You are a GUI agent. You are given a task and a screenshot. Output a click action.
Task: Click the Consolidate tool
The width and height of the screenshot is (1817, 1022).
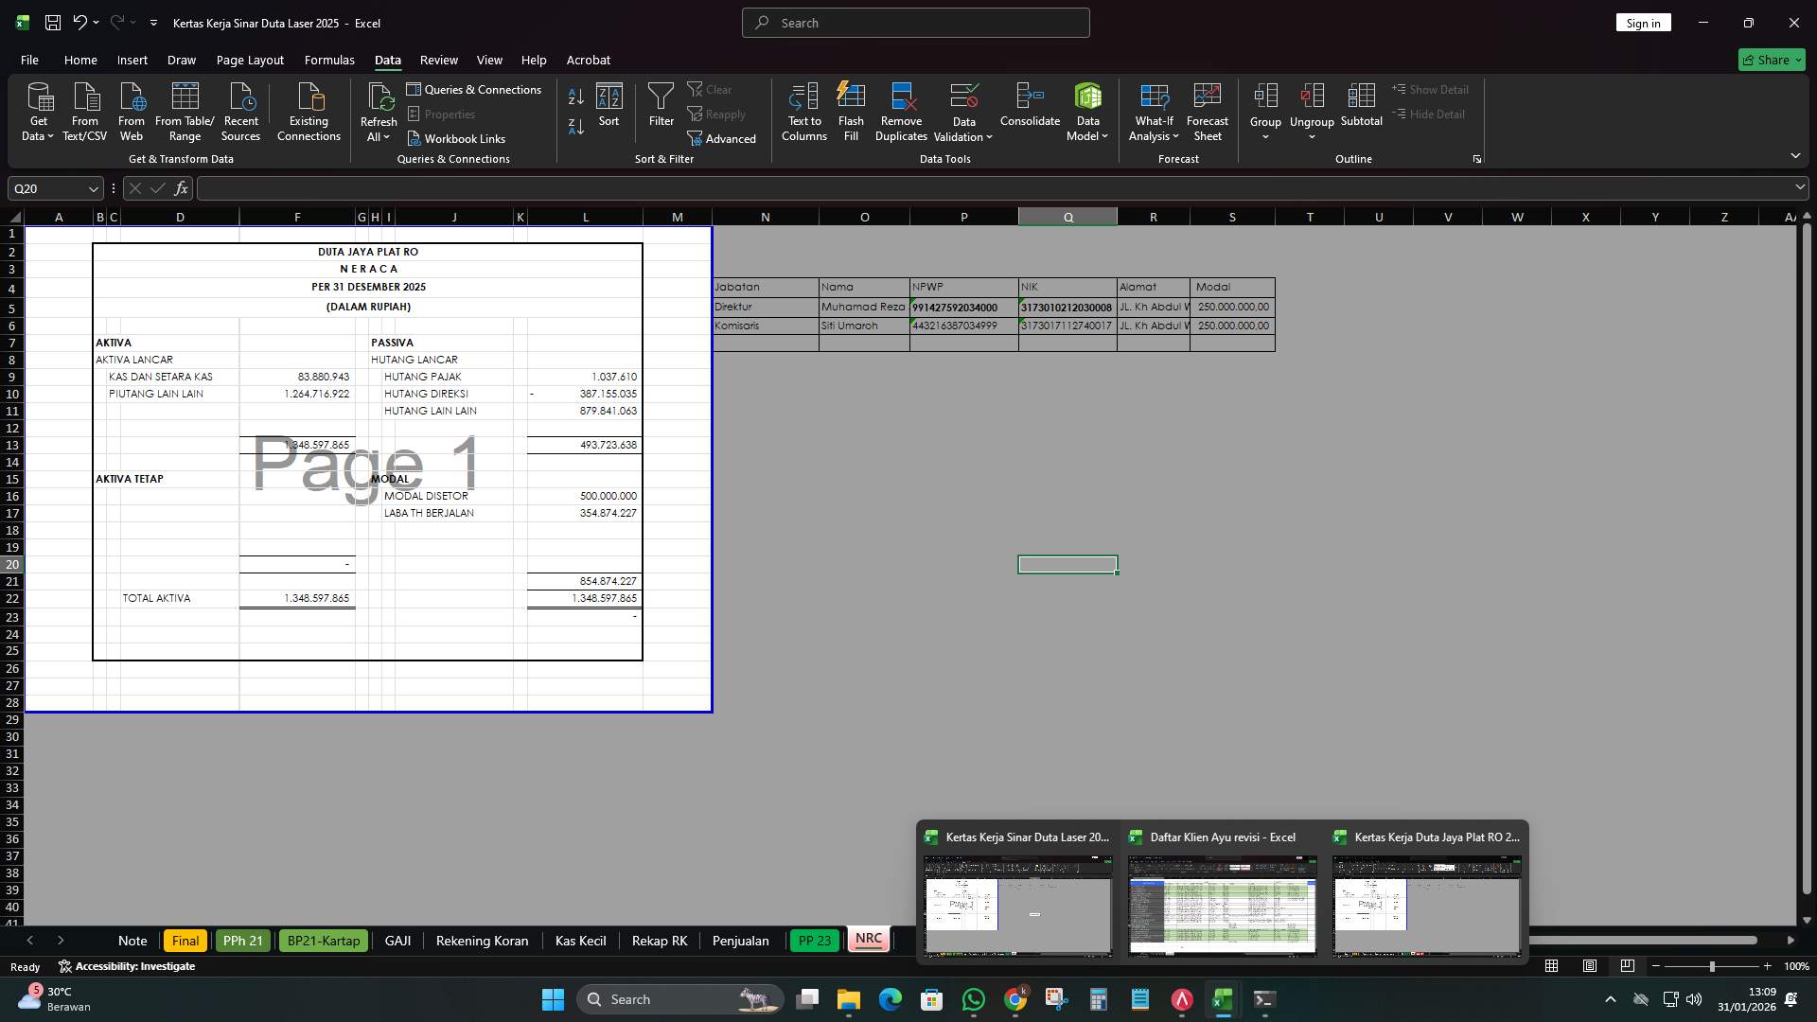coord(1030,111)
